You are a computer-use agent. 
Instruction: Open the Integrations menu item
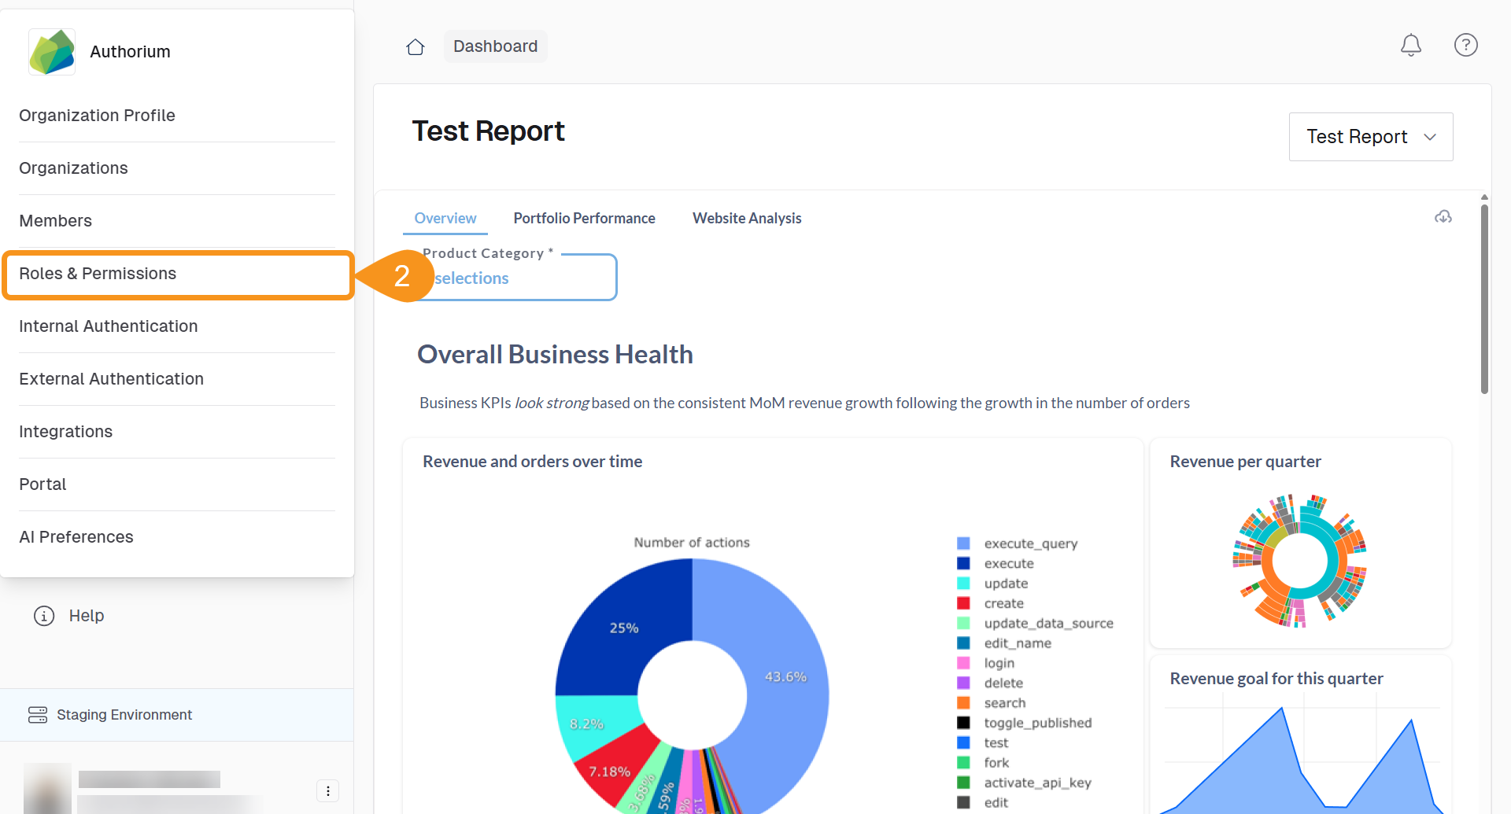[x=66, y=432]
